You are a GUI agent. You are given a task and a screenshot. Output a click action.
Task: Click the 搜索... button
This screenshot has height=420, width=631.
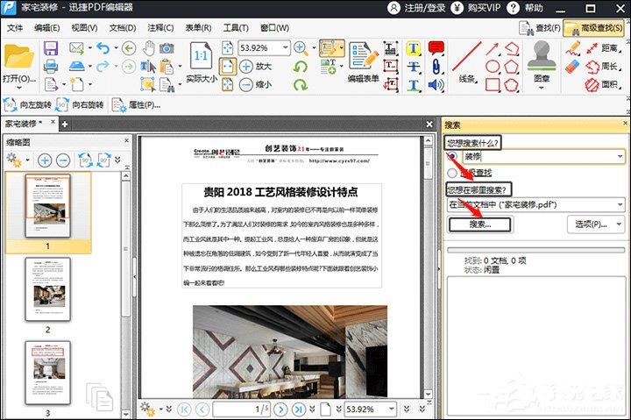click(479, 224)
